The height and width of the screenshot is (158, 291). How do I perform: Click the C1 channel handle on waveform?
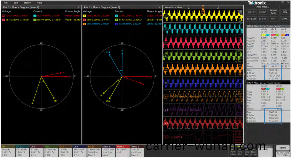click(166, 16)
